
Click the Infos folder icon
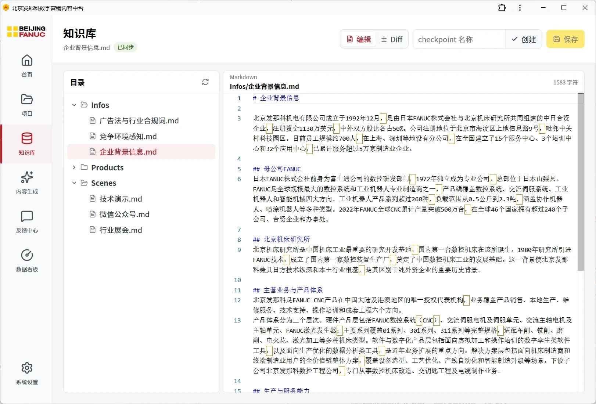(84, 105)
